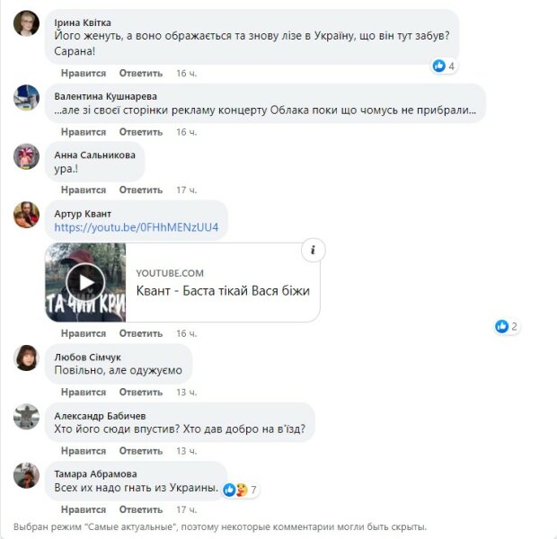This screenshot has height=539, width=557.
Task: Open Артур Квант's profile name
Action: (83, 214)
